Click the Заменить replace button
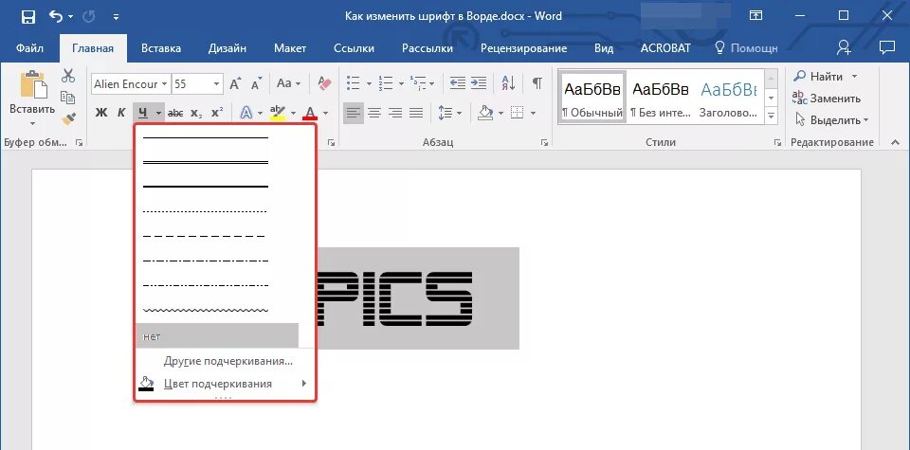This screenshot has height=450, width=910. pos(827,98)
